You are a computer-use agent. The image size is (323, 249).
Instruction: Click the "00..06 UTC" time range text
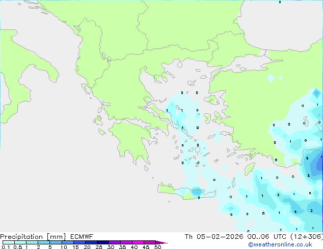tap(267, 237)
